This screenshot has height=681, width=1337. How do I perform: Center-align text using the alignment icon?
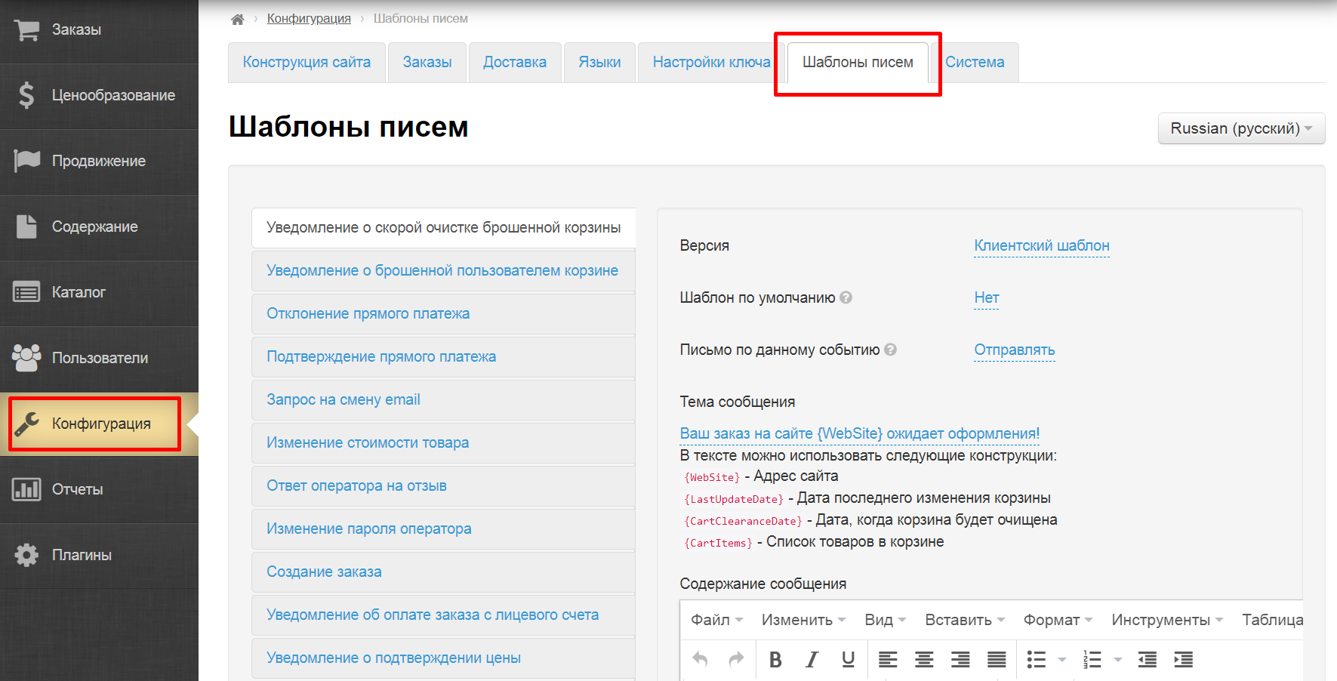coord(923,659)
